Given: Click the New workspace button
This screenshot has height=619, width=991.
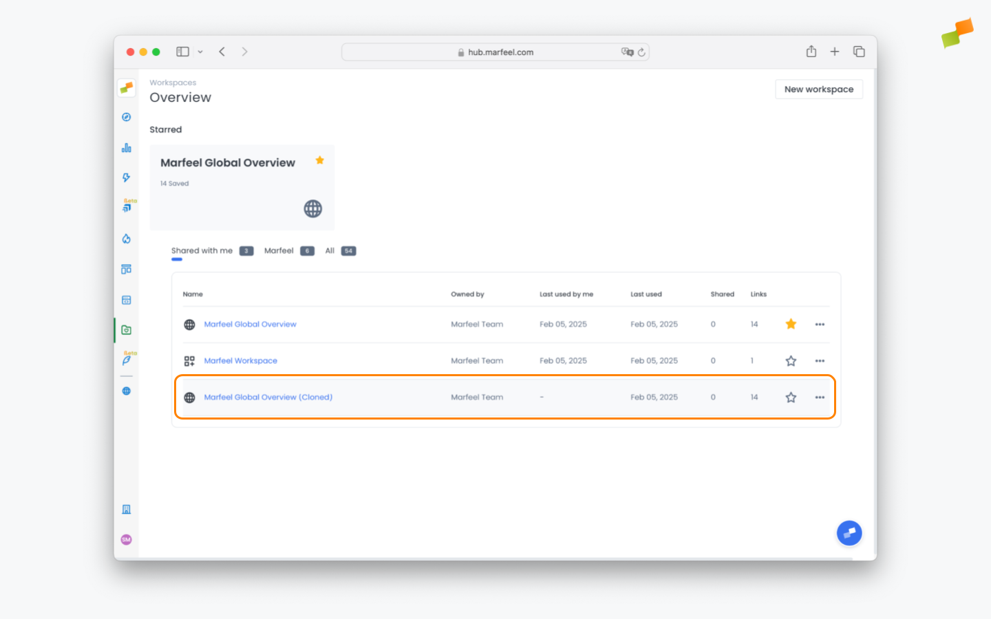Looking at the screenshot, I should (x=818, y=89).
